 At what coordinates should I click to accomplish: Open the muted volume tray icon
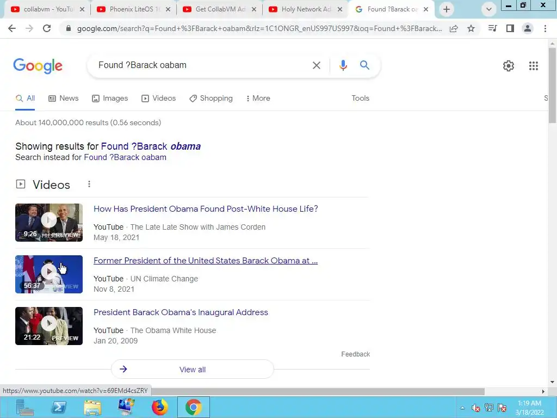(x=475, y=408)
